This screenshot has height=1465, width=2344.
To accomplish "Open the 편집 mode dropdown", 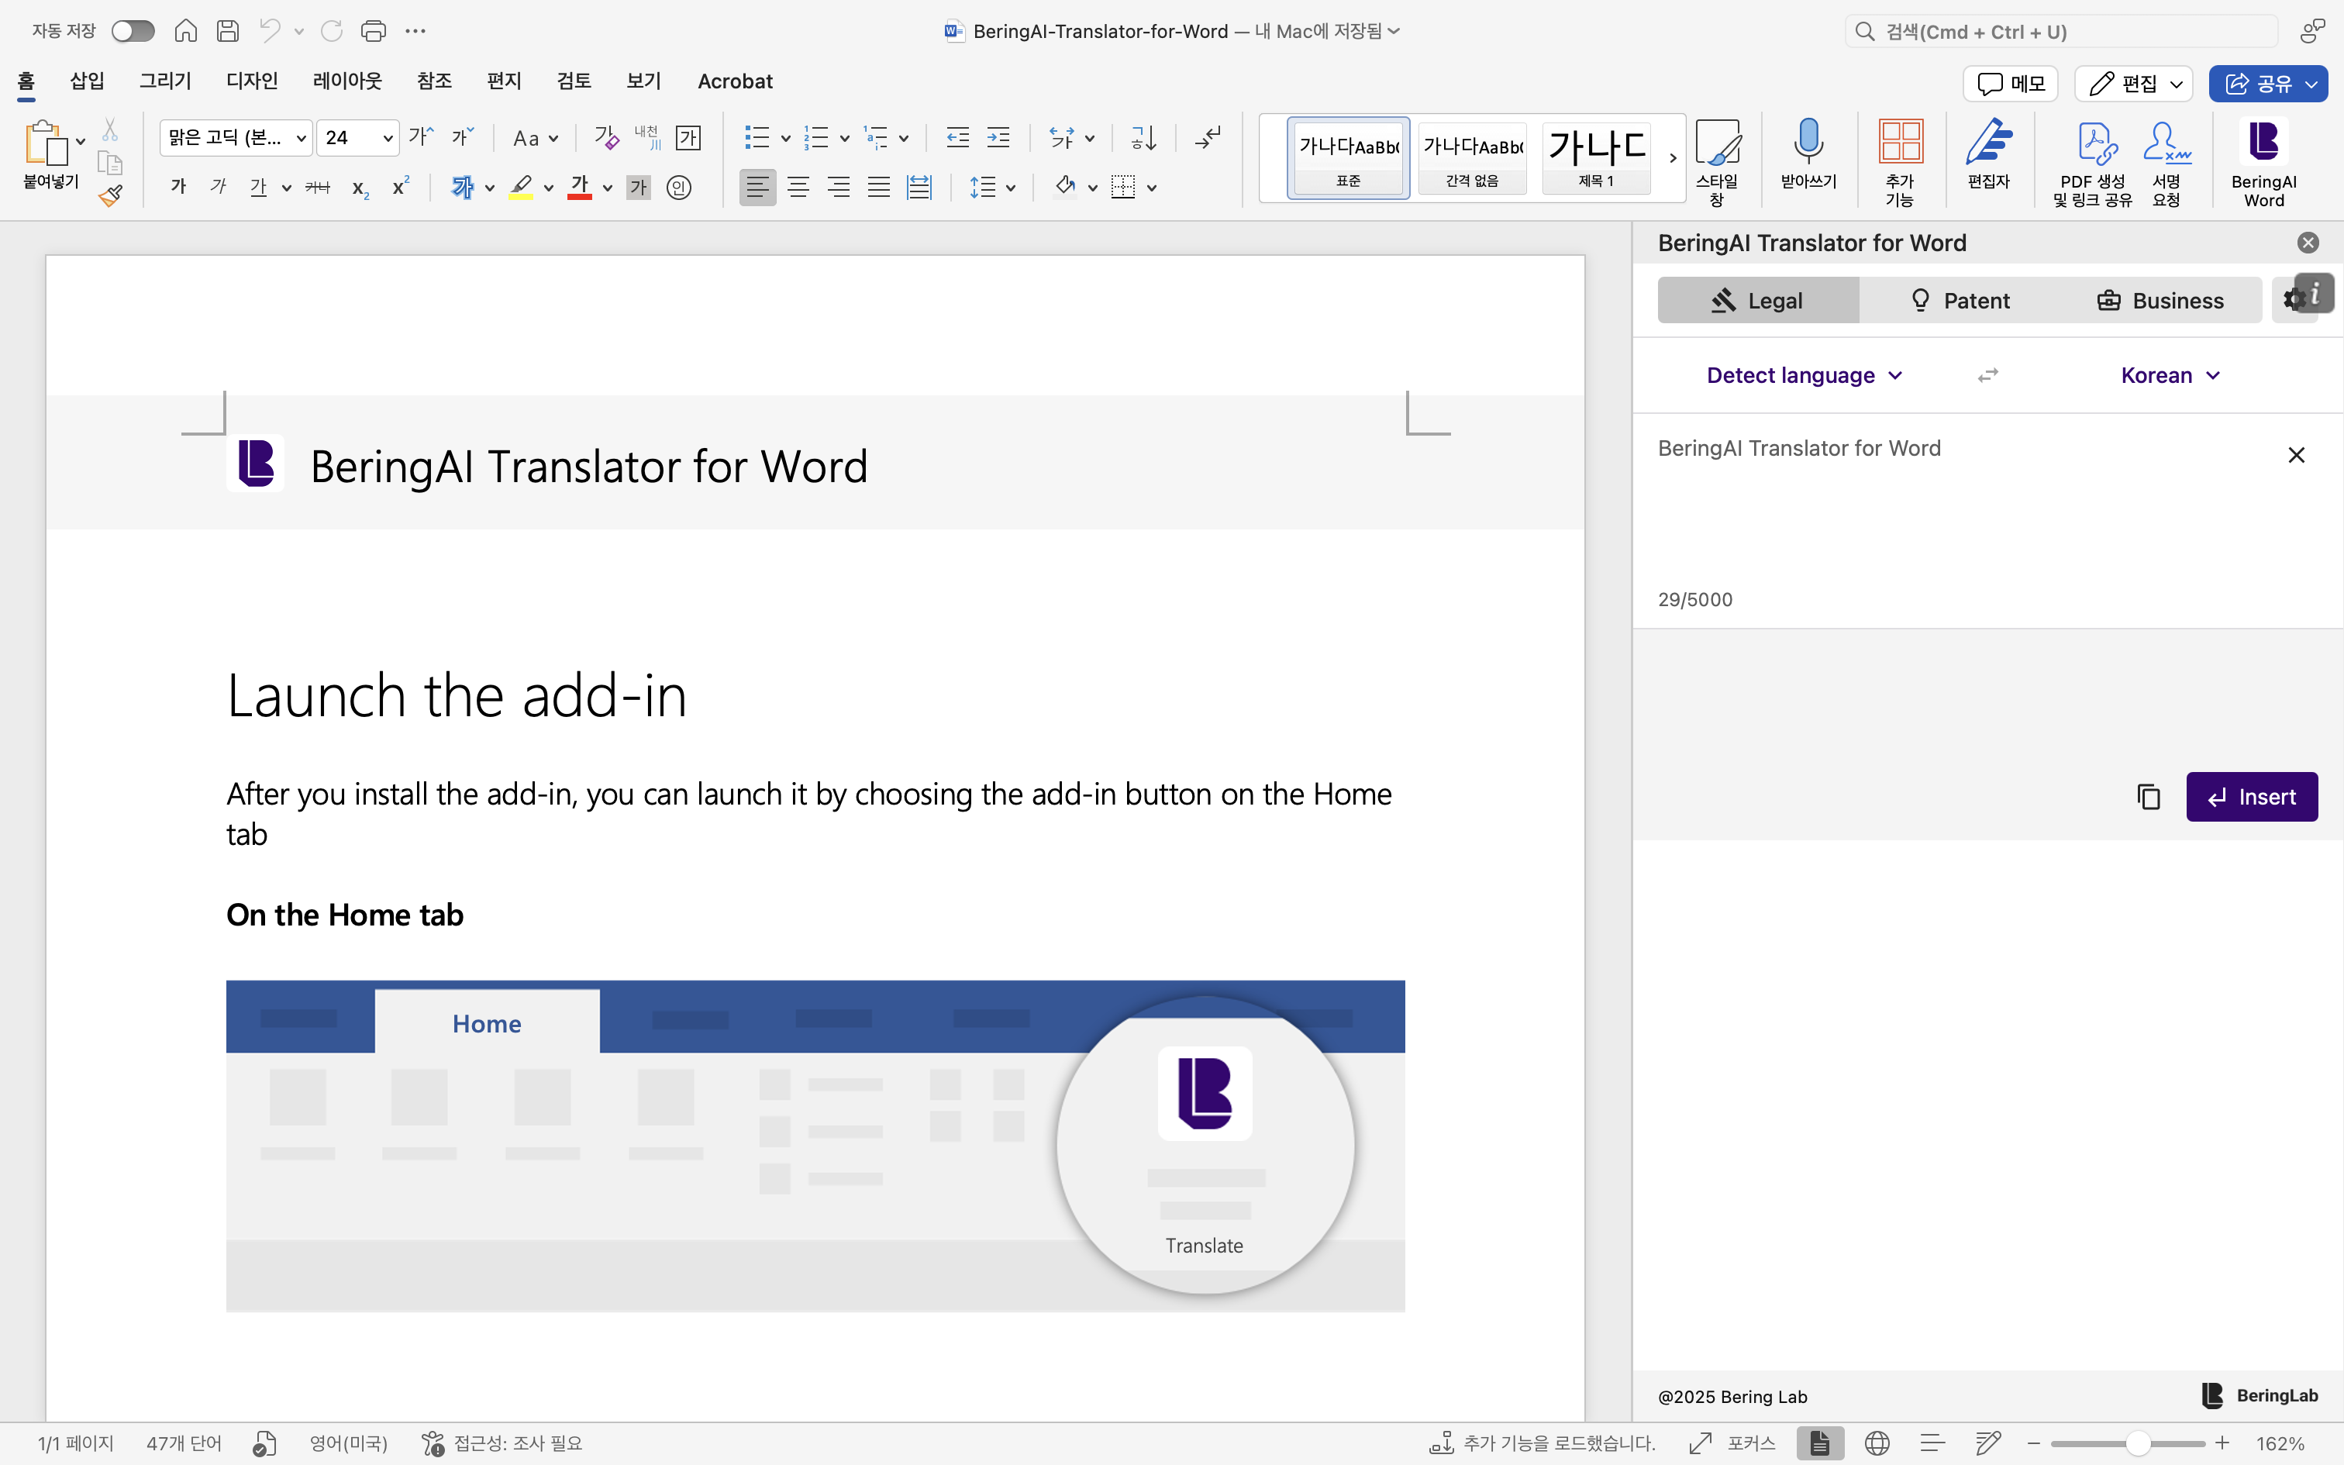I will tap(2133, 84).
